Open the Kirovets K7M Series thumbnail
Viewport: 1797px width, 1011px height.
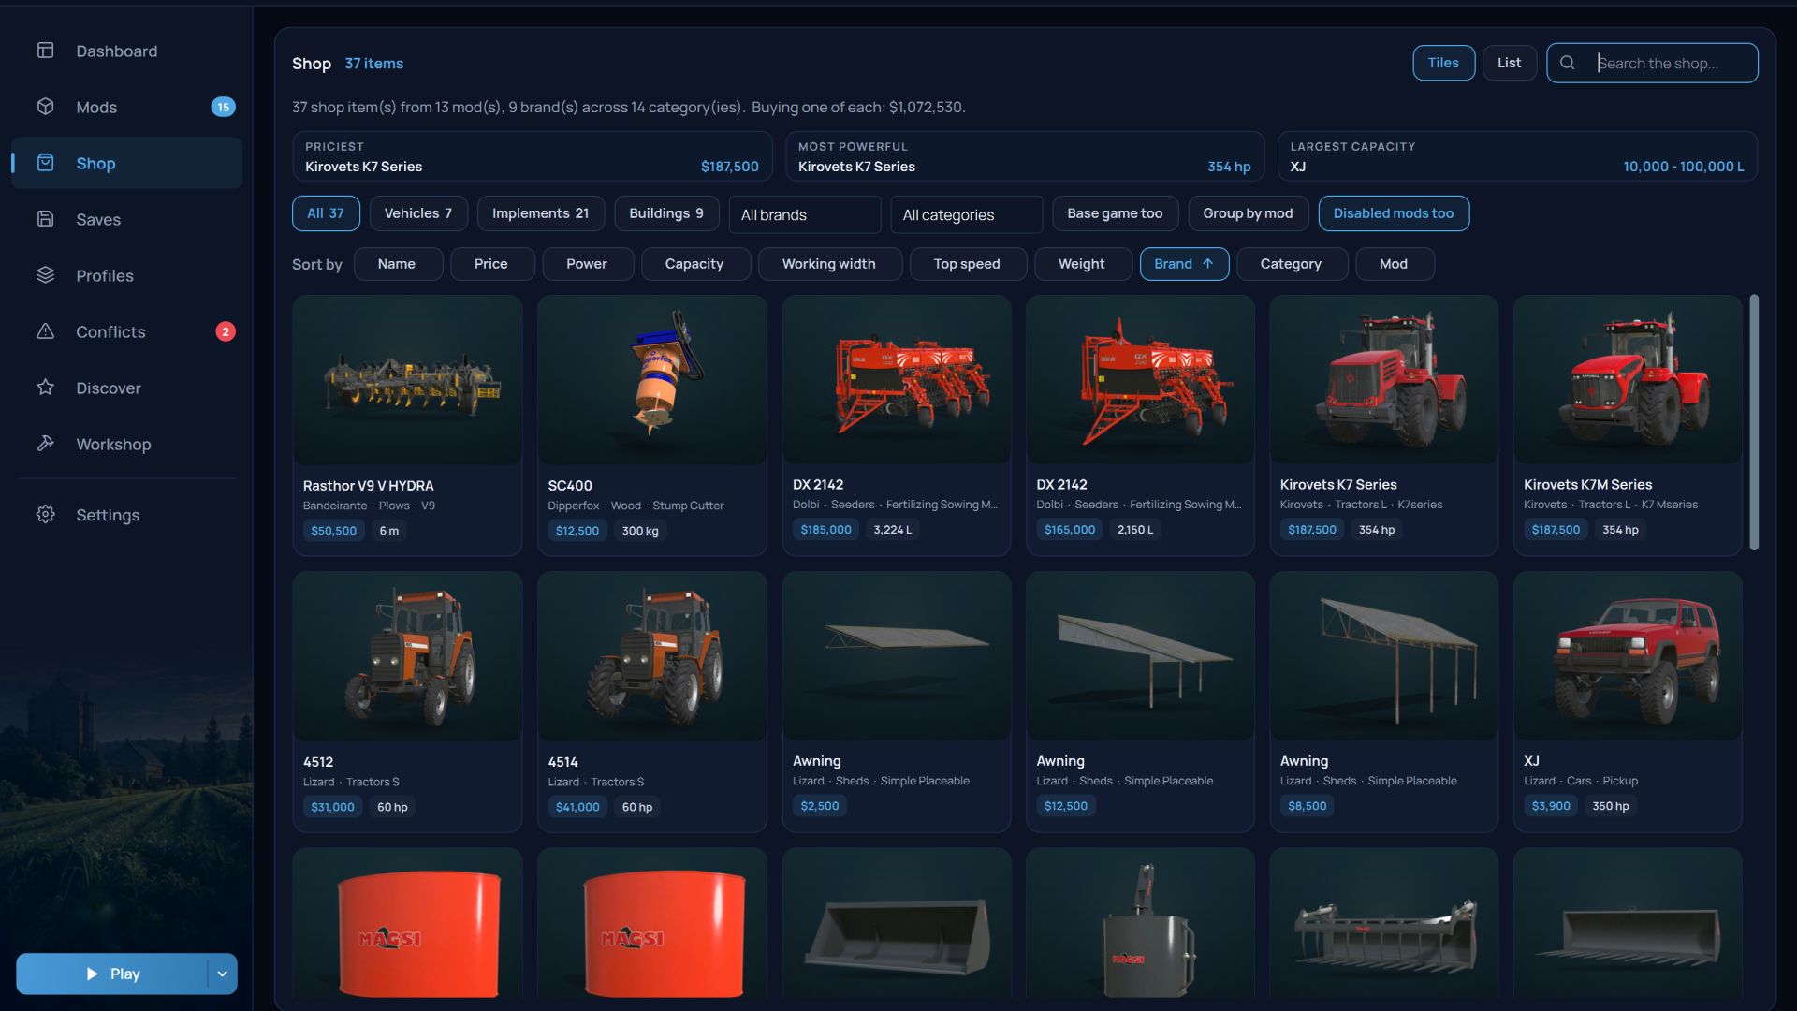pyautogui.click(x=1628, y=380)
